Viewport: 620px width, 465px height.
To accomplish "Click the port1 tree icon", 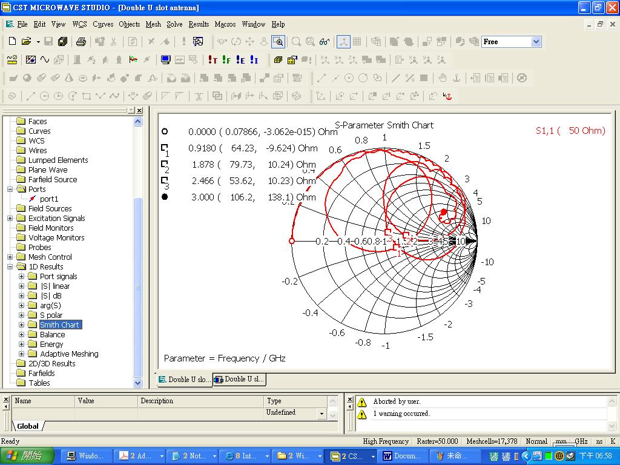I will point(33,199).
